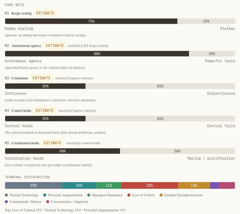Click the purple Containment / Misuse distribution segment
240x214 pixels.
pos(214,185)
